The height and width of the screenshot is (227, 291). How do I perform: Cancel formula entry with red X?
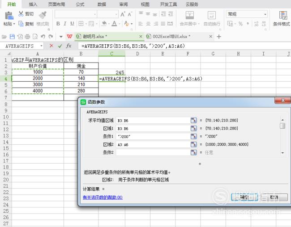tap(51, 46)
